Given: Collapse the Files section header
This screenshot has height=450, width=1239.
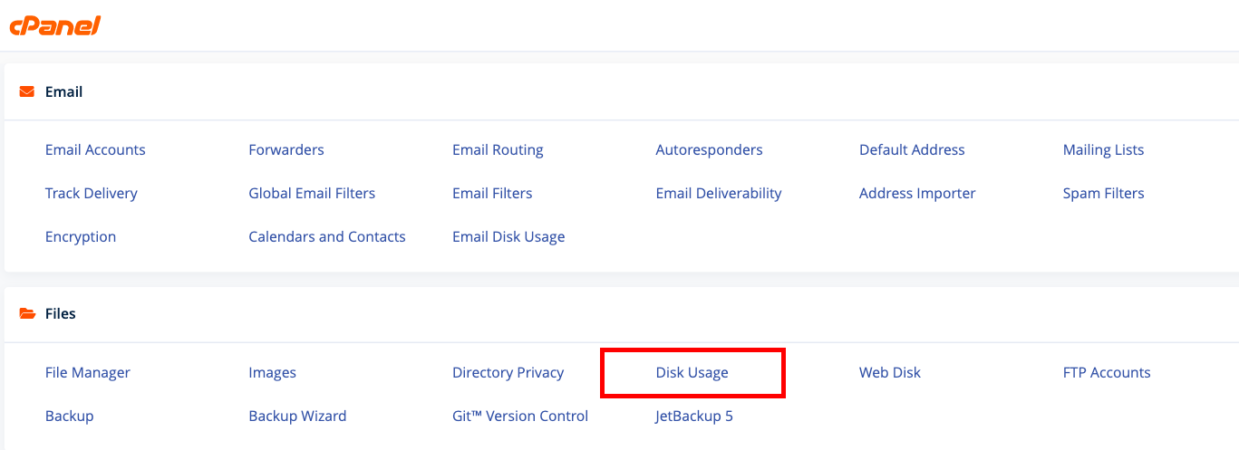Looking at the screenshot, I should [x=622, y=313].
